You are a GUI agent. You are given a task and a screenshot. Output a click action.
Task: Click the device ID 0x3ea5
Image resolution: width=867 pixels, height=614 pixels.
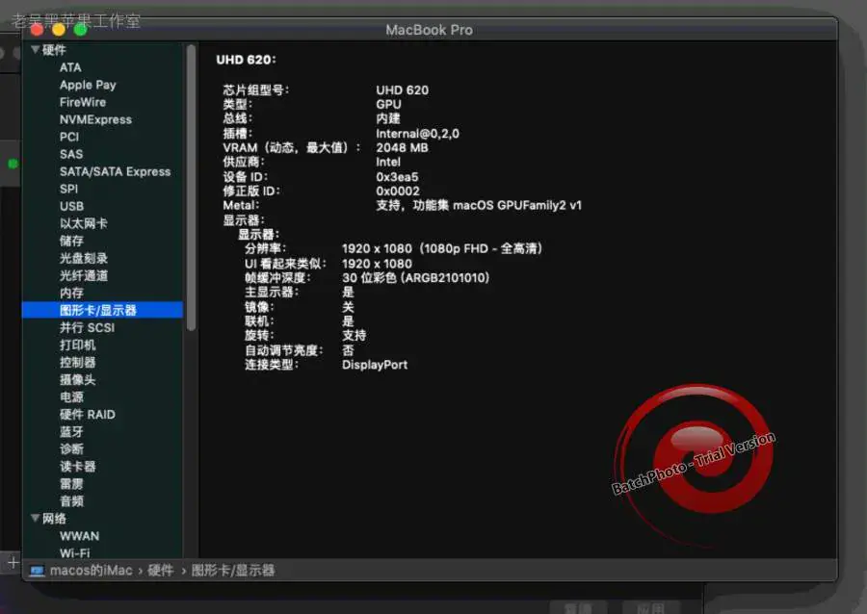(397, 177)
